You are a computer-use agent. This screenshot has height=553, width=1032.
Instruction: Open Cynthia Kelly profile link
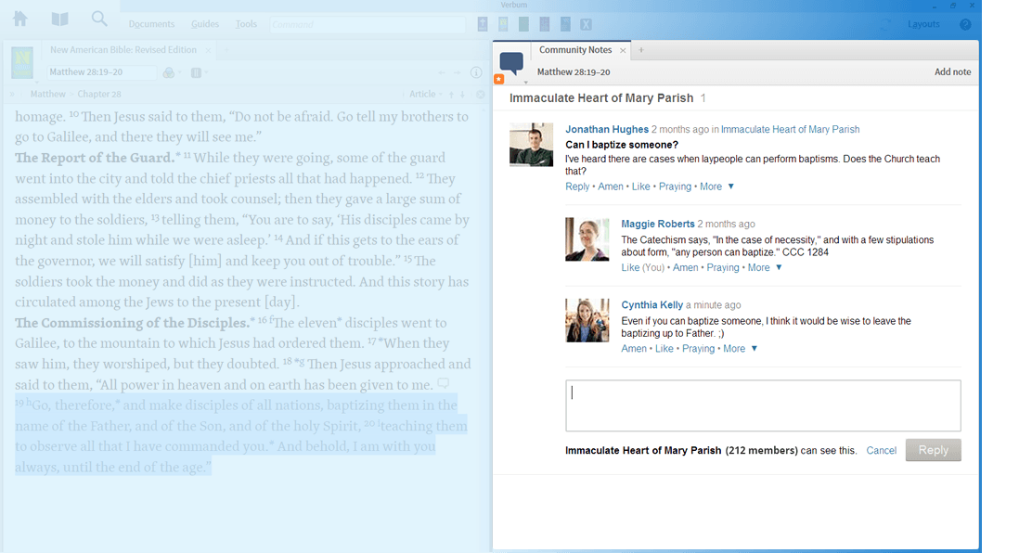point(651,305)
